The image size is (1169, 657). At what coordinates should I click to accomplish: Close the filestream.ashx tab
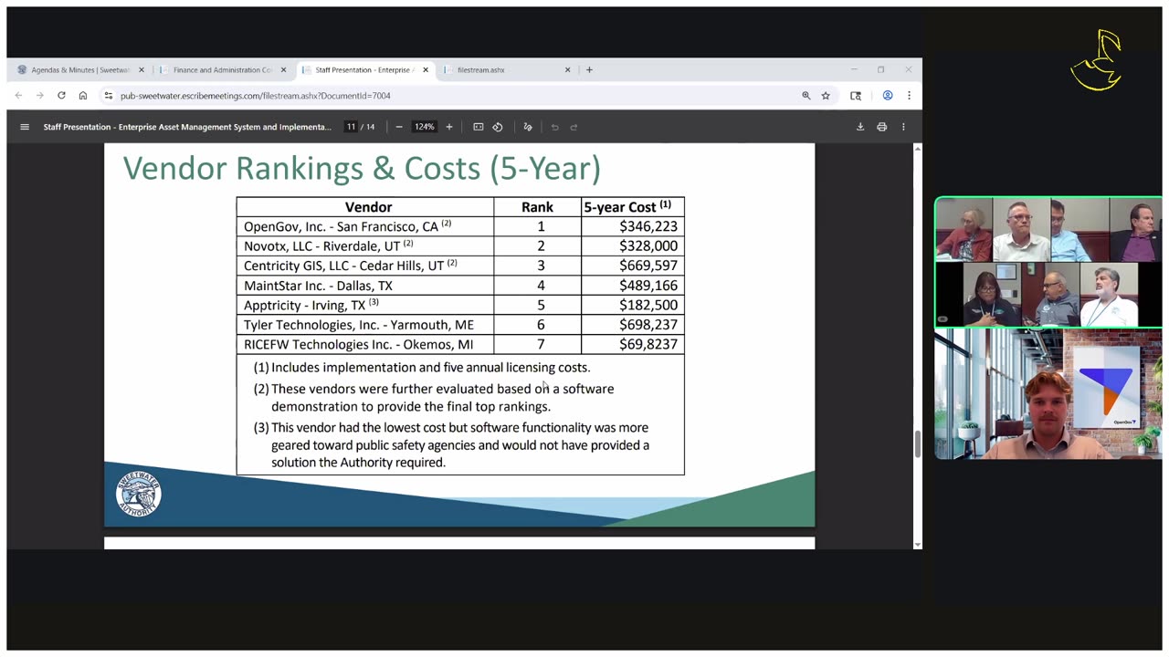(x=568, y=69)
